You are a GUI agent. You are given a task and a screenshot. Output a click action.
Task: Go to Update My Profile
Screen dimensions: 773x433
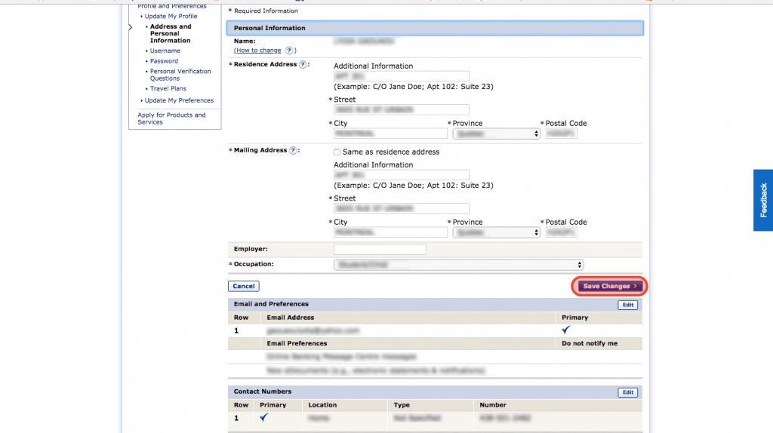(x=171, y=17)
